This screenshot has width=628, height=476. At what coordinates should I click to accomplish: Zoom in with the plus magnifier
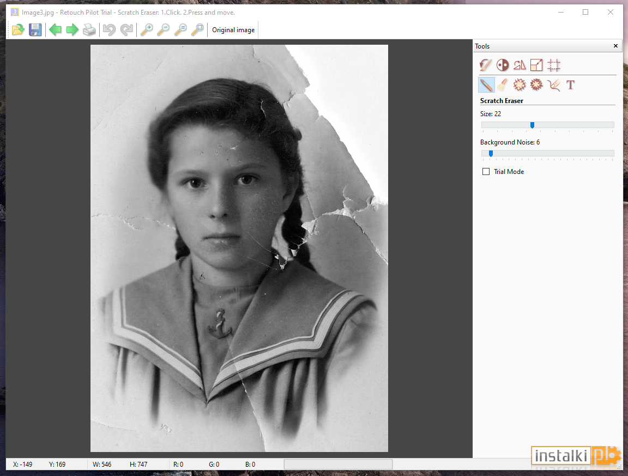tap(147, 29)
